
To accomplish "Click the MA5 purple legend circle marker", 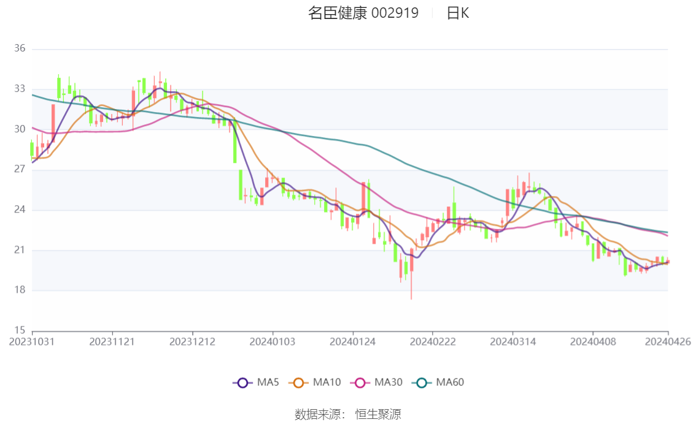I will 242,383.
